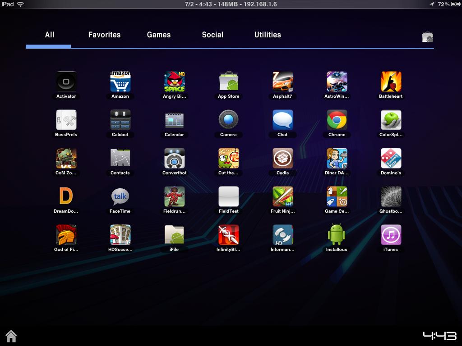Open the Convertbot app
The image size is (462, 346).
175,158
